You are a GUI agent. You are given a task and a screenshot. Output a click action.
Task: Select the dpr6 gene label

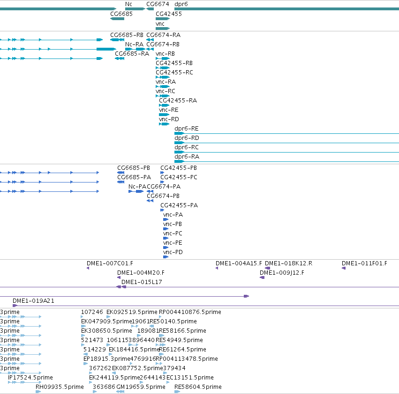point(181,4)
